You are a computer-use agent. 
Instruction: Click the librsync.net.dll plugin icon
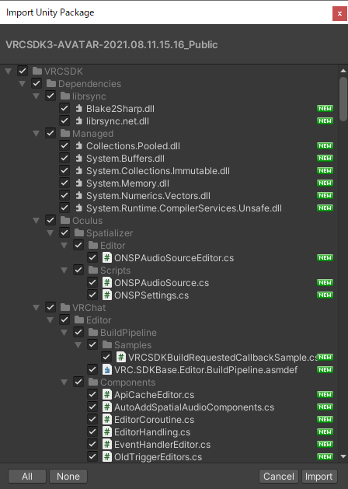(79, 121)
